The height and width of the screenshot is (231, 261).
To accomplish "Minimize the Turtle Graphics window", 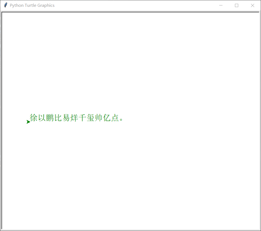I will tap(221, 5).
